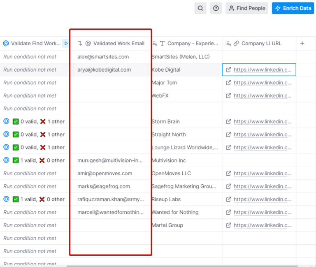Open the WebFX LinkedIn URL link
The height and width of the screenshot is (267, 316).
[263, 95]
